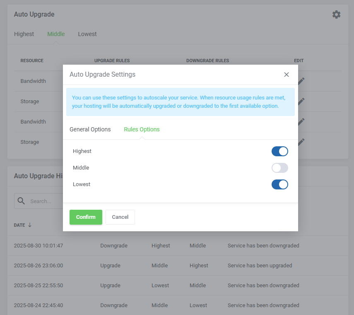Disable the Highest toggle switch
354x315 pixels.
280,151
